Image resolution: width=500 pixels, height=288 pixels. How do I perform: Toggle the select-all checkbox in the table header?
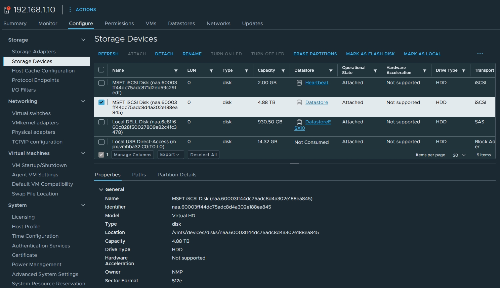click(101, 69)
